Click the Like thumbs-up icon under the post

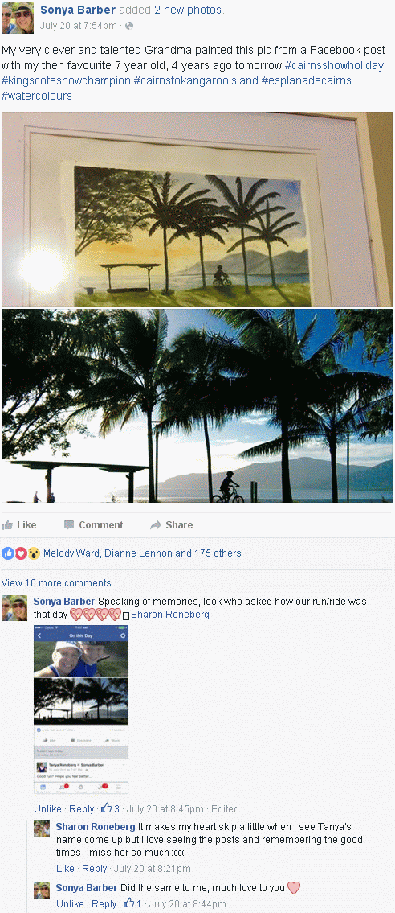(7, 524)
